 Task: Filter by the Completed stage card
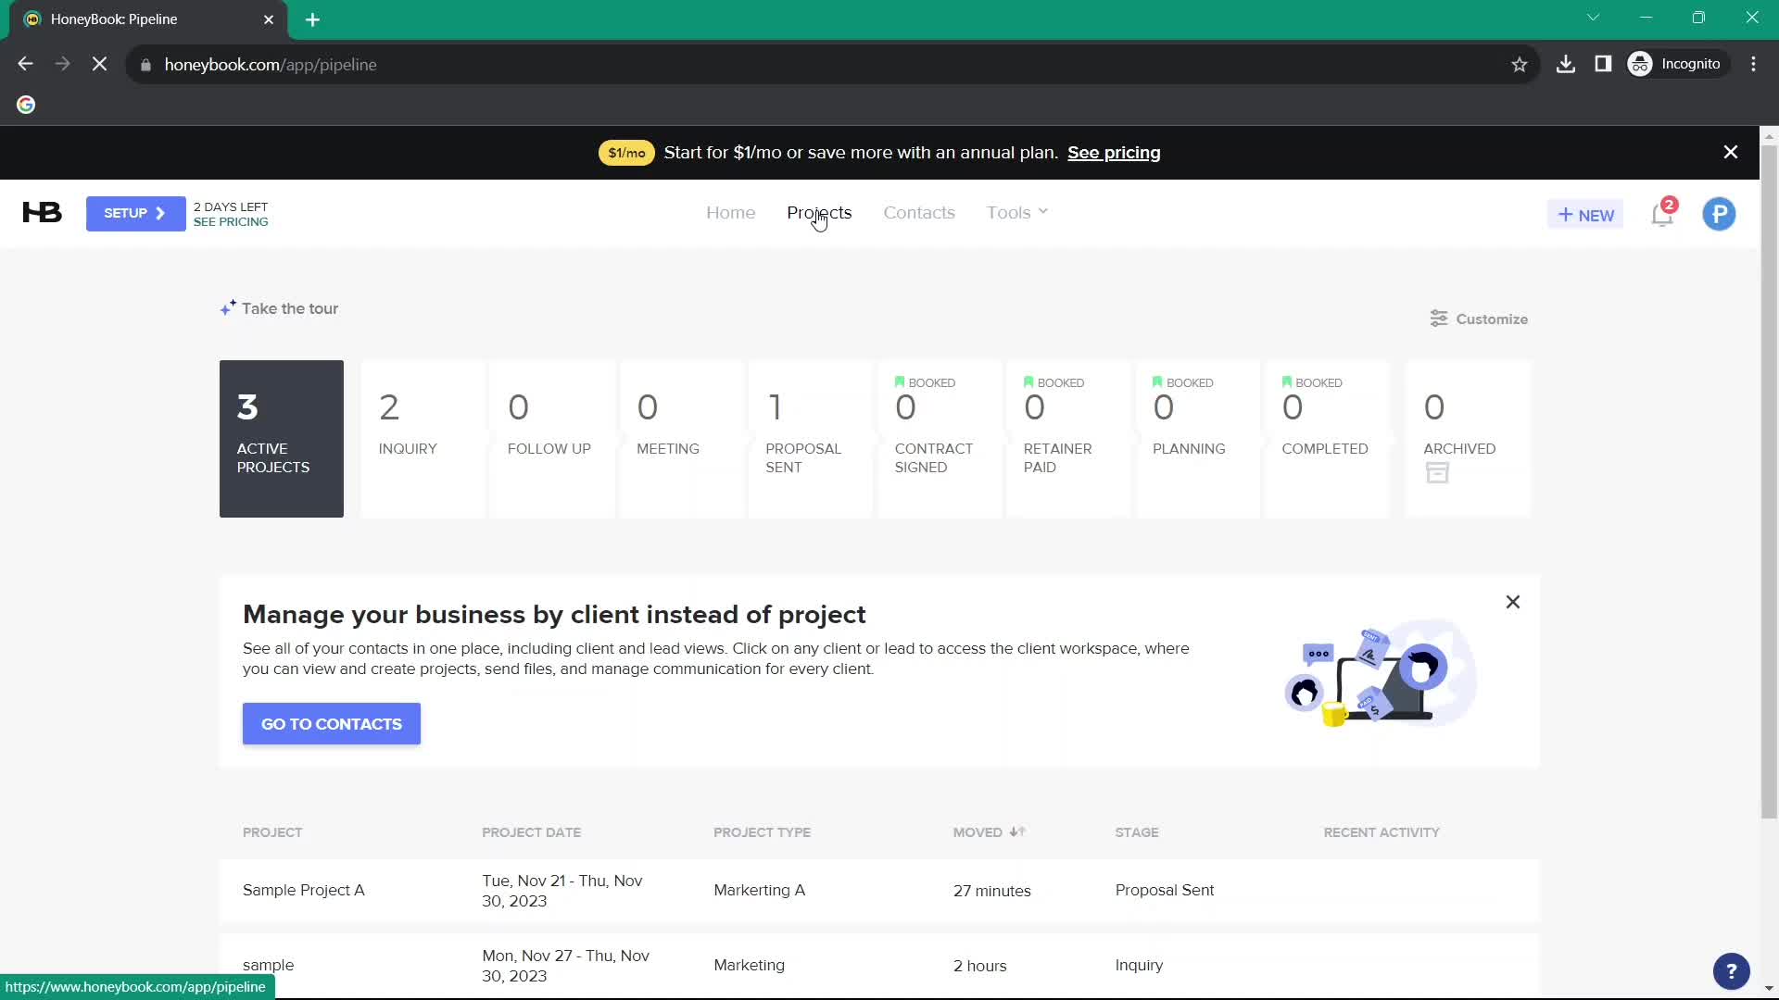1327,439
